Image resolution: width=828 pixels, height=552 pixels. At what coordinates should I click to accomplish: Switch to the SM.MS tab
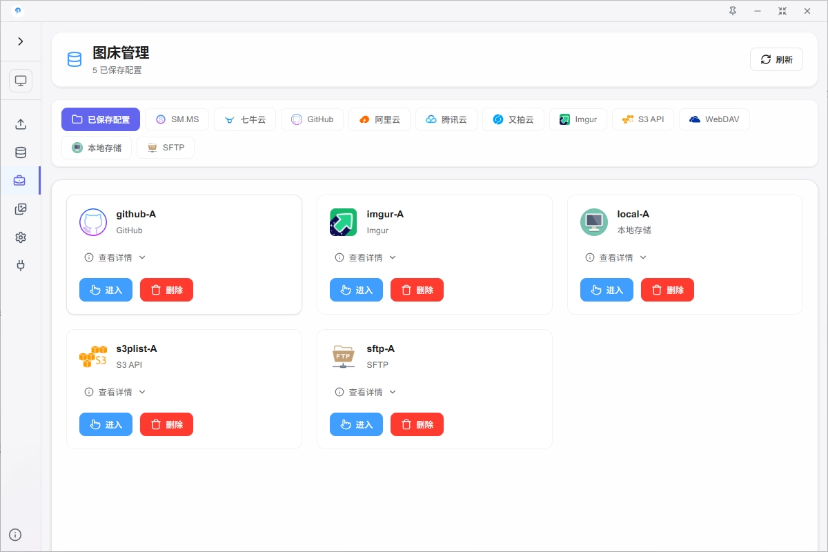pyautogui.click(x=177, y=119)
